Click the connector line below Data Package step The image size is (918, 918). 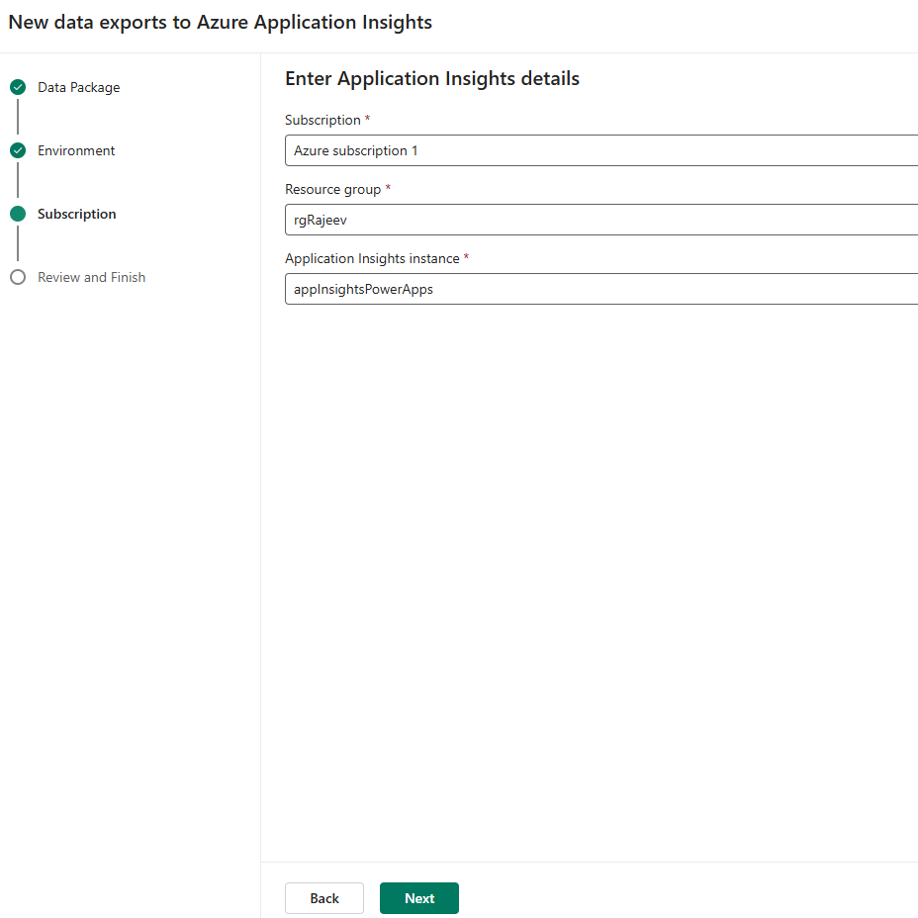[18, 118]
